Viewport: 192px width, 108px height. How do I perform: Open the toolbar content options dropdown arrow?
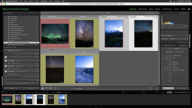[x=158, y=88]
